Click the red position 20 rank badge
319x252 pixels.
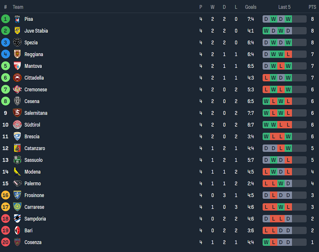tap(5, 242)
